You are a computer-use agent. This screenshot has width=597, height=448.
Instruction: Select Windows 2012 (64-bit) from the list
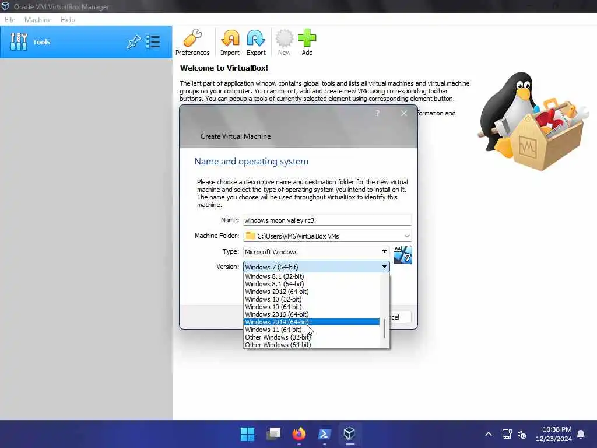tap(311, 292)
